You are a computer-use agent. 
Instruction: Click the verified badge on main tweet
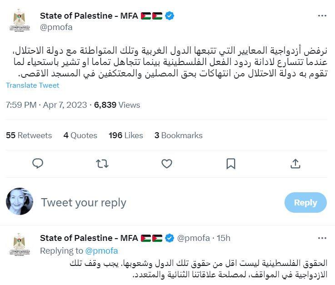point(170,16)
